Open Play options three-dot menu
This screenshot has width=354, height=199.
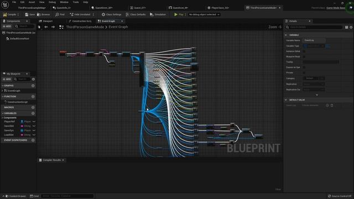click(185, 14)
